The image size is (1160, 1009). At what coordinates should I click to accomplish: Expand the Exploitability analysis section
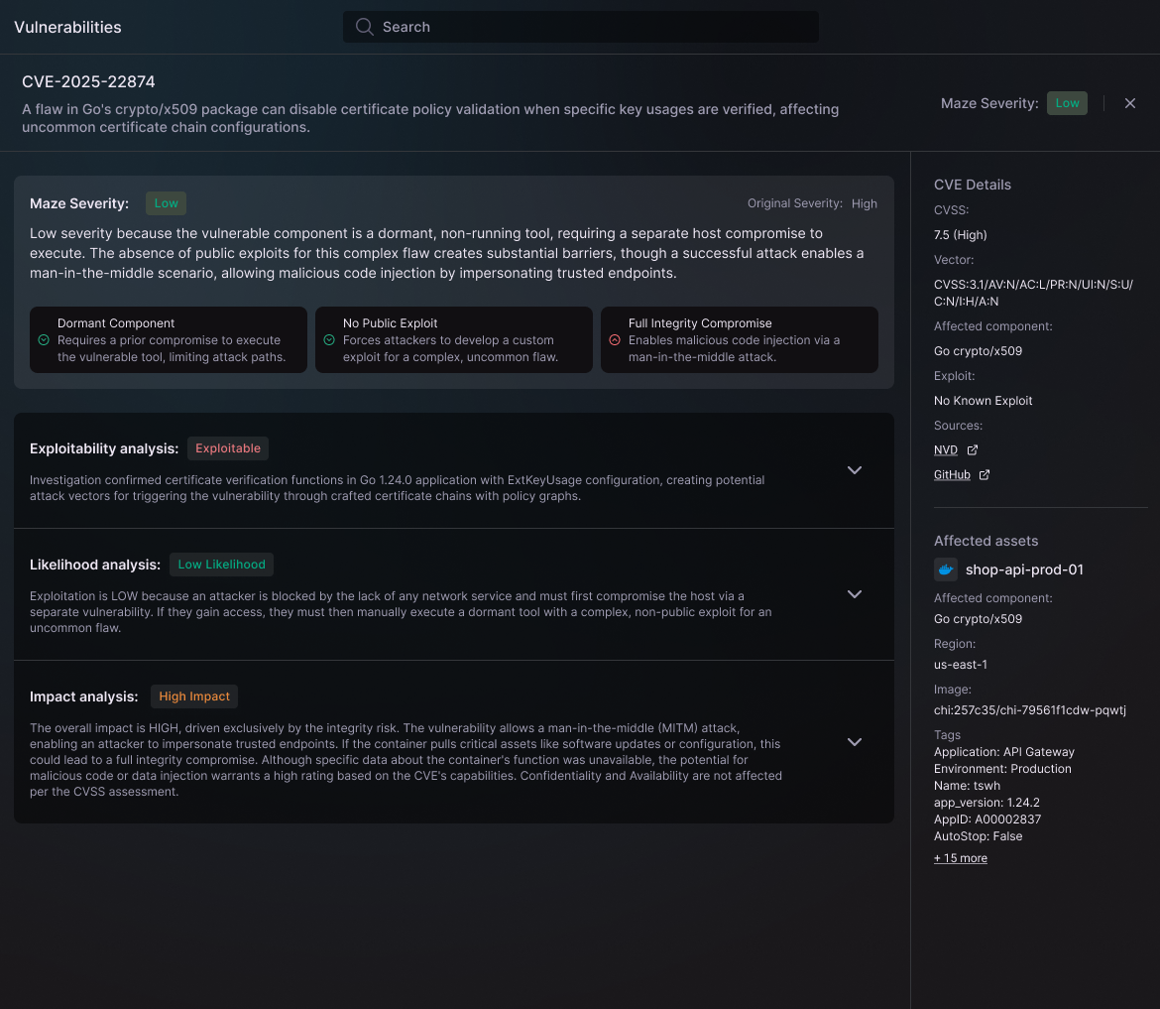[x=854, y=470]
